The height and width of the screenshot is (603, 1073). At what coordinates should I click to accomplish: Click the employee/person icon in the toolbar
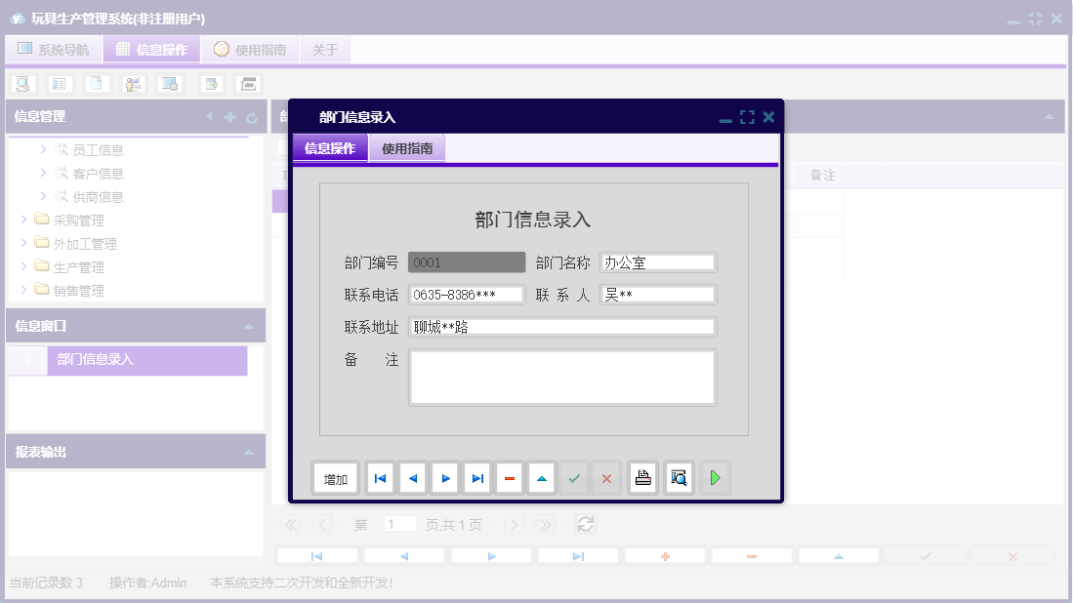133,83
